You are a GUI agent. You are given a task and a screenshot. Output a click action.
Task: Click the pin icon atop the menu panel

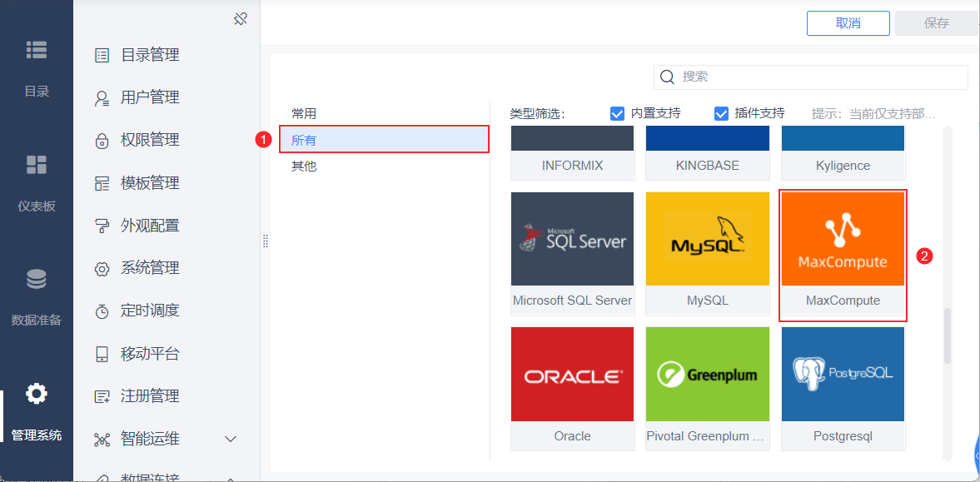click(x=241, y=19)
